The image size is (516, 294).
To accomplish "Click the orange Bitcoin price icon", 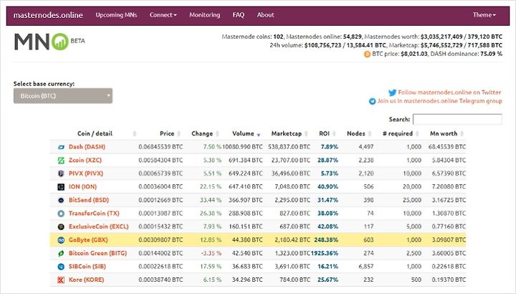I will point(367,54).
